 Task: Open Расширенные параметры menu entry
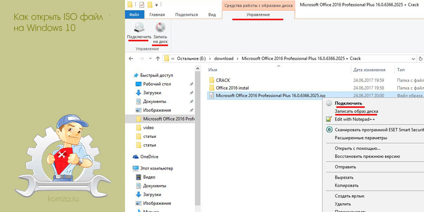(361, 138)
